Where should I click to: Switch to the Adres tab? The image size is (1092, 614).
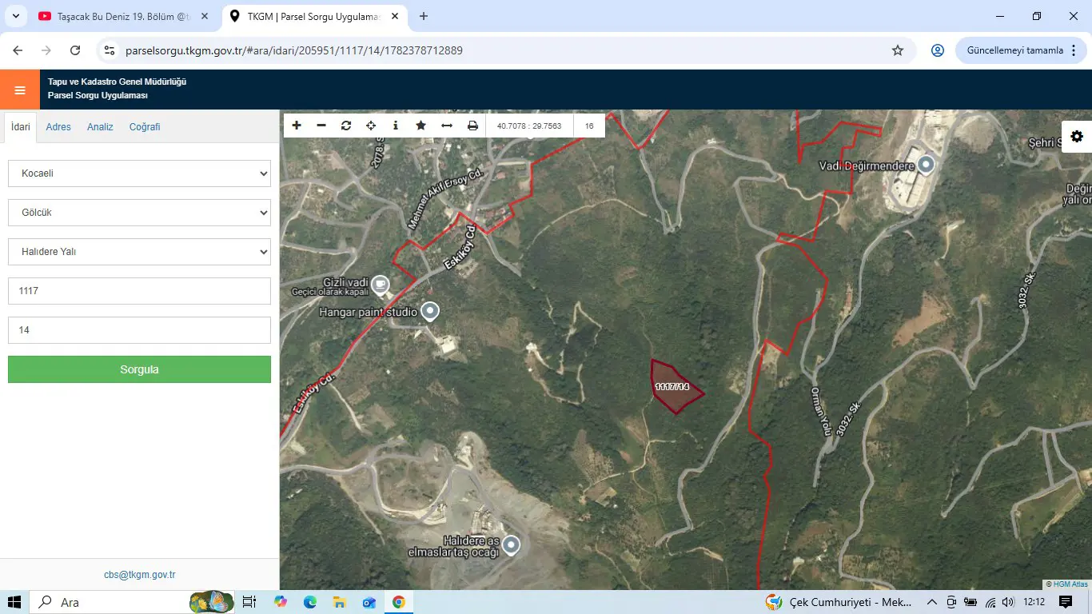tap(58, 127)
